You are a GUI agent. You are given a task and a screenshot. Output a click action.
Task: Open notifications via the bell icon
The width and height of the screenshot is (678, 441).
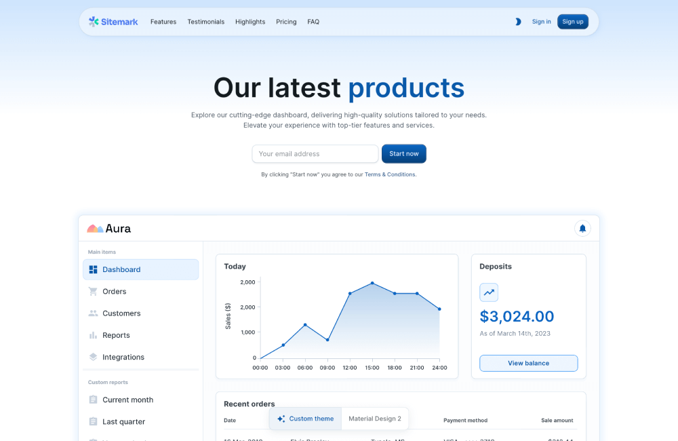point(582,229)
